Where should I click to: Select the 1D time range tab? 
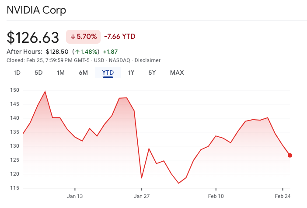coord(17,73)
